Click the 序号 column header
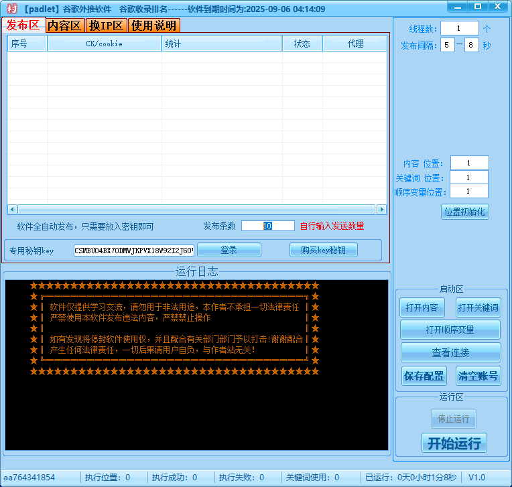This screenshot has height=487, width=512. point(27,44)
